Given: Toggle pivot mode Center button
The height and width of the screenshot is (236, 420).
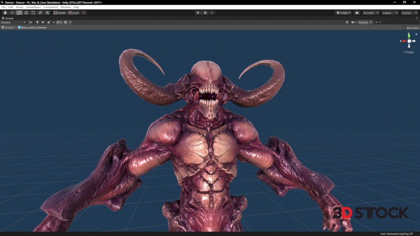Looking at the screenshot, I should coord(60,13).
